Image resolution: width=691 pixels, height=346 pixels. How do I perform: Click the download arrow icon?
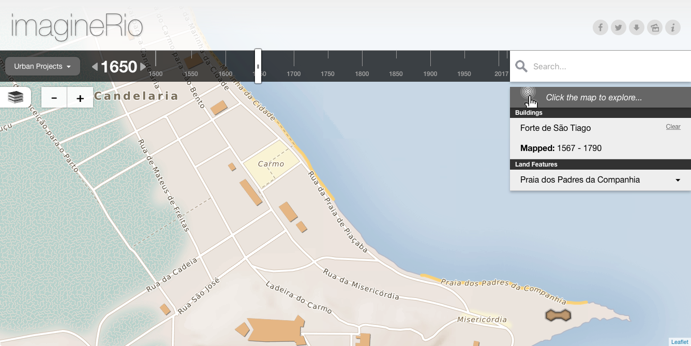coord(637,27)
